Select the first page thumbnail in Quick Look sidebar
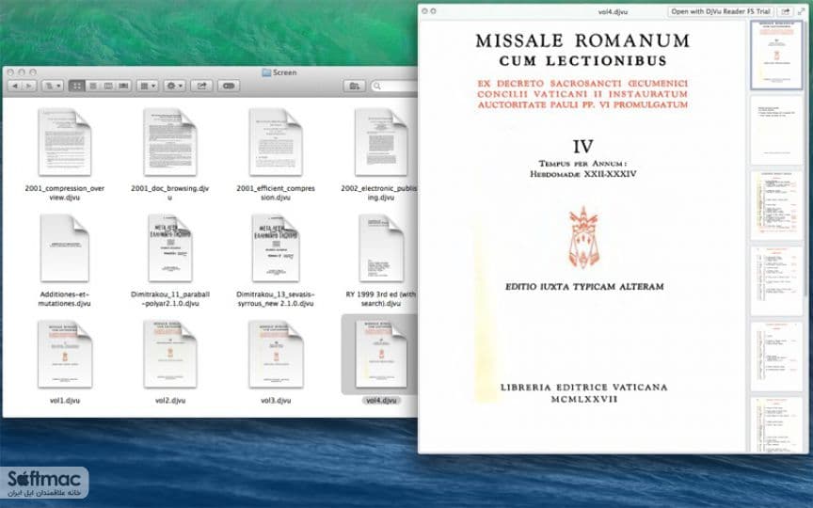The image size is (813, 508). (x=776, y=55)
